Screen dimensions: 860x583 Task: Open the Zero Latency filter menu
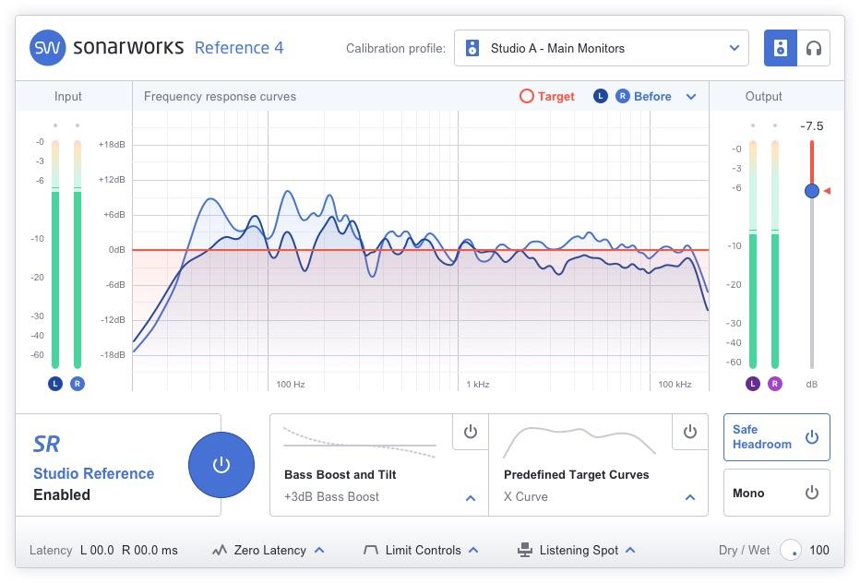(x=319, y=551)
